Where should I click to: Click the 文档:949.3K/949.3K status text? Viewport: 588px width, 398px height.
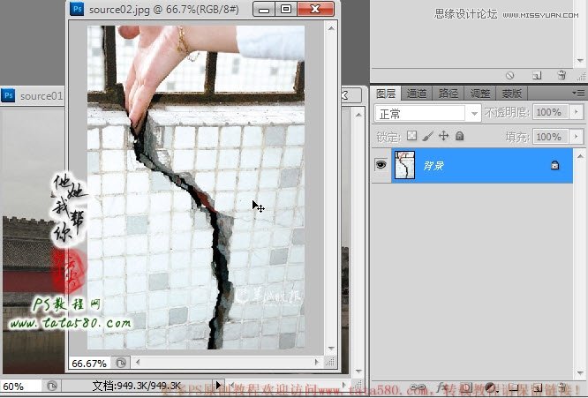(137, 386)
